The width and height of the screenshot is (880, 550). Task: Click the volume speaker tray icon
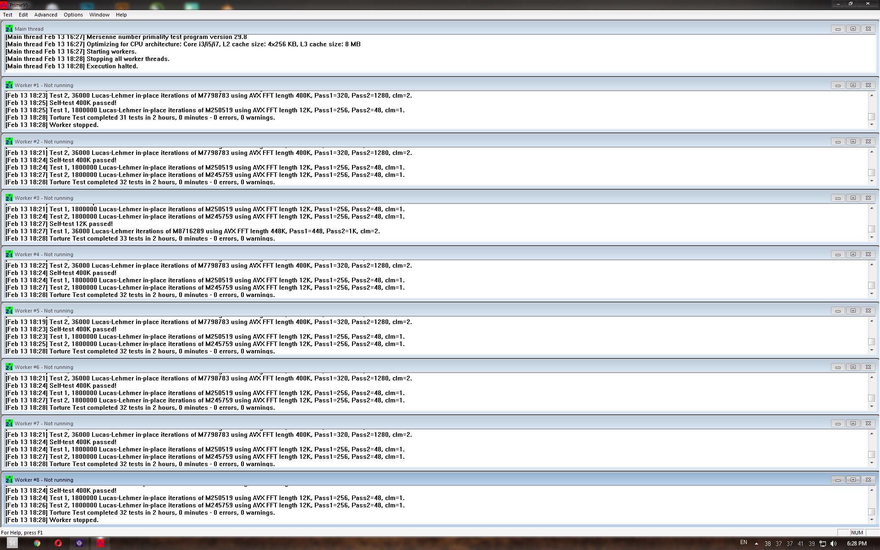834,544
